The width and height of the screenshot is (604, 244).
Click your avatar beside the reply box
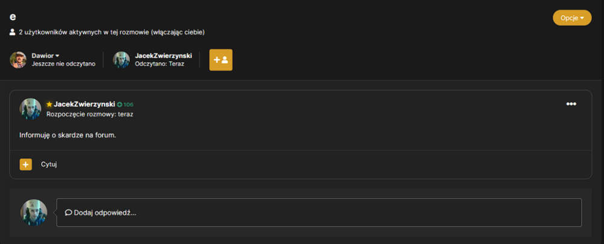pyautogui.click(x=34, y=213)
